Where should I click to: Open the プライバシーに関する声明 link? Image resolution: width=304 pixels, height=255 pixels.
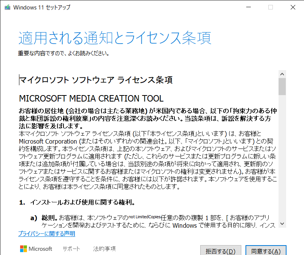[x=47, y=233]
